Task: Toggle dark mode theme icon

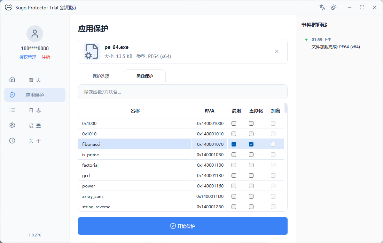Action: [334, 7]
